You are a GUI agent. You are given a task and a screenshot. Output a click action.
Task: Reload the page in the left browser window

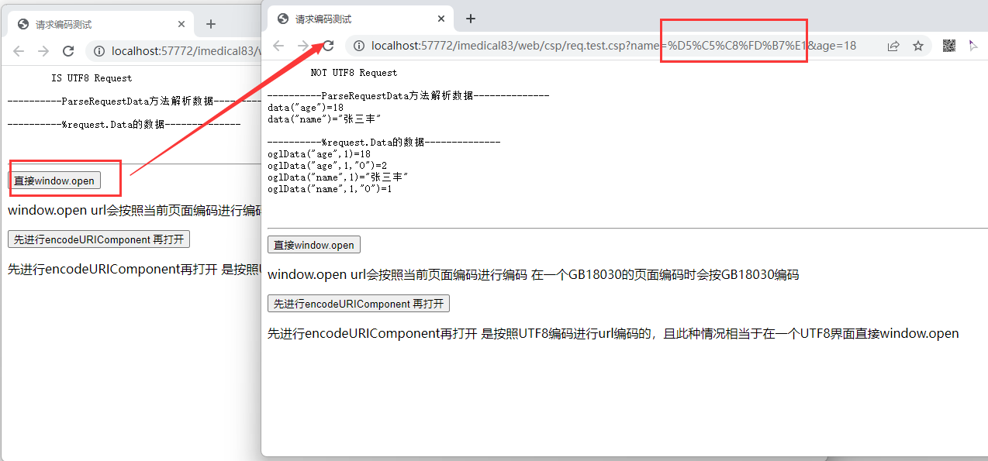pos(68,51)
